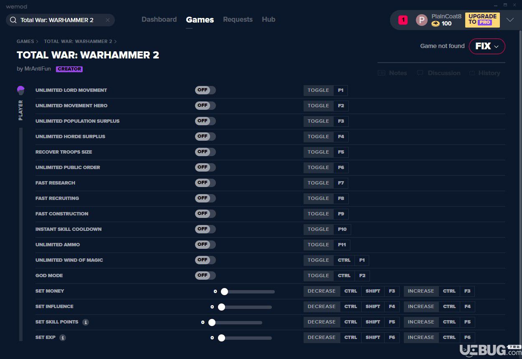This screenshot has height=359, width=522.
Task: Open the notifications badge showing 1
Action: pyautogui.click(x=403, y=20)
